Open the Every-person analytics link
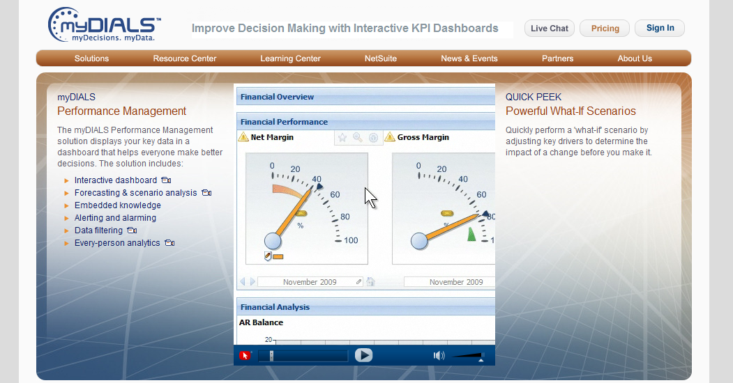The image size is (733, 383). tap(117, 243)
